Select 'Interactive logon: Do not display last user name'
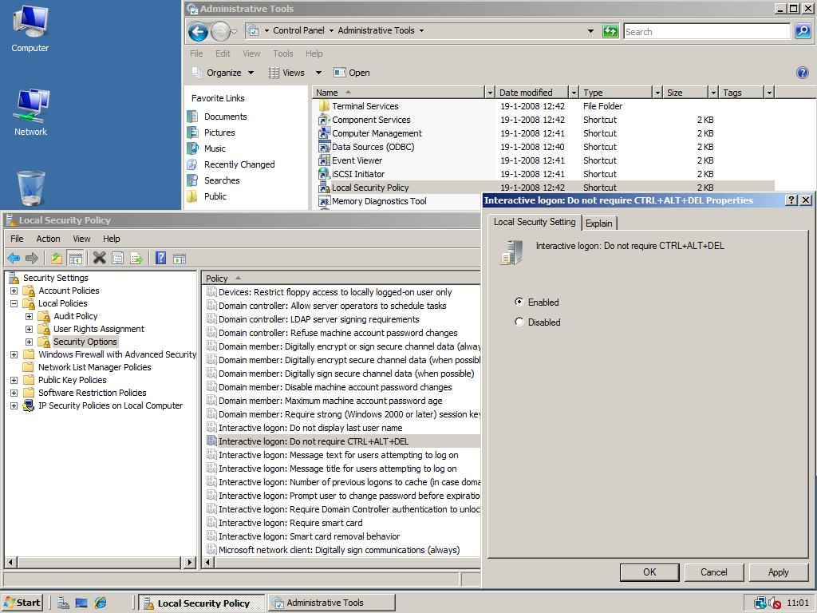 (x=310, y=428)
